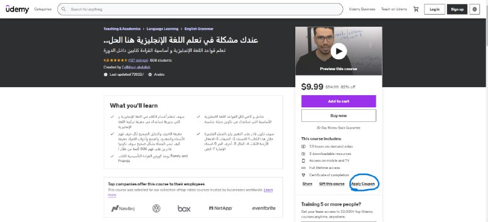This screenshot has width=488, height=222.
Task: Click the breadcrumb chevron after Teaching & Academics
Action: [143, 29]
